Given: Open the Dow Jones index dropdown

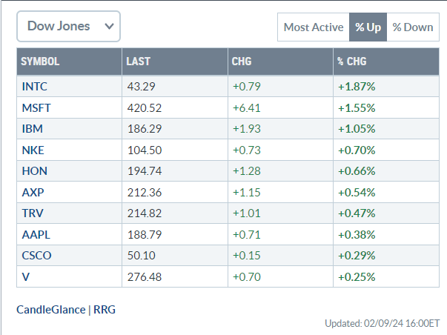Looking at the screenshot, I should tap(68, 27).
